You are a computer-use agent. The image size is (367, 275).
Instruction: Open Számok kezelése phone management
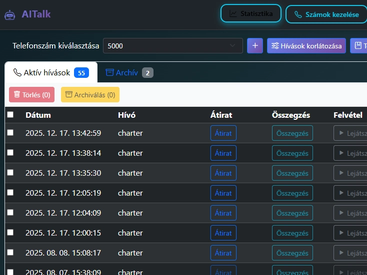click(326, 14)
